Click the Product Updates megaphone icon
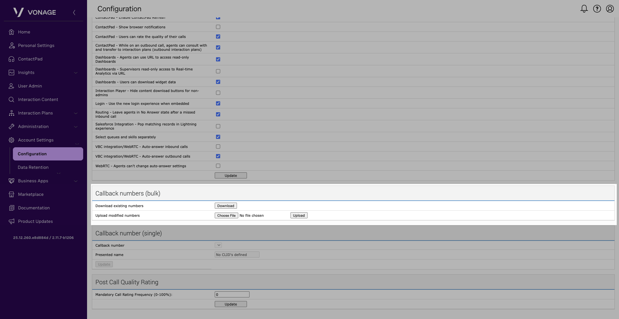Screen dimensions: 619x319 coord(12,221)
